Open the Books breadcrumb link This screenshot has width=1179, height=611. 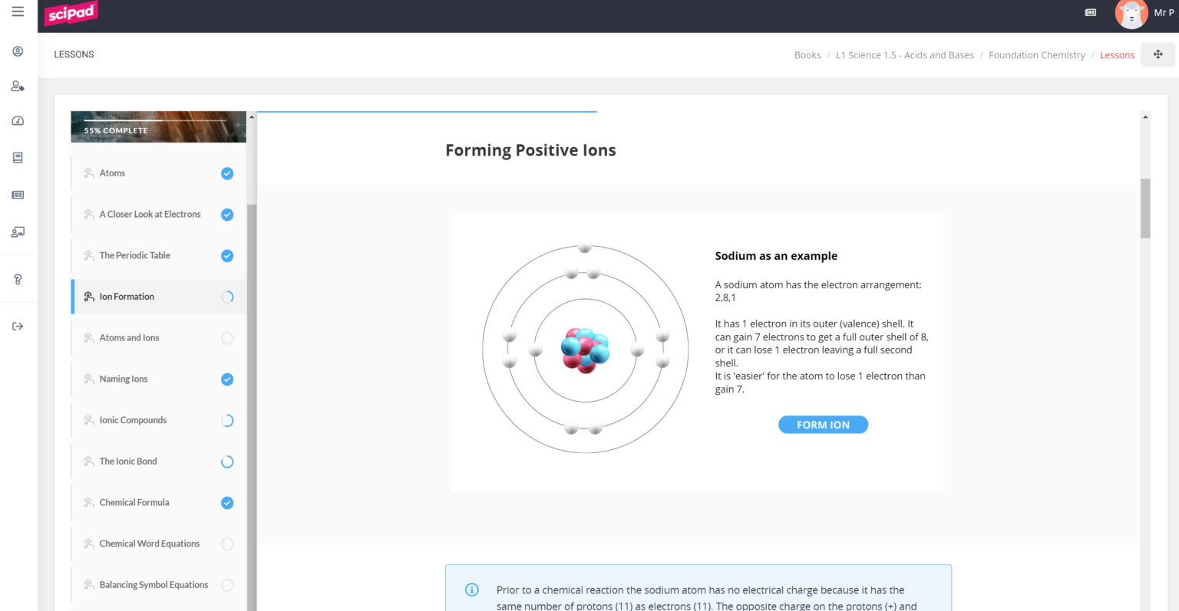[x=807, y=54]
